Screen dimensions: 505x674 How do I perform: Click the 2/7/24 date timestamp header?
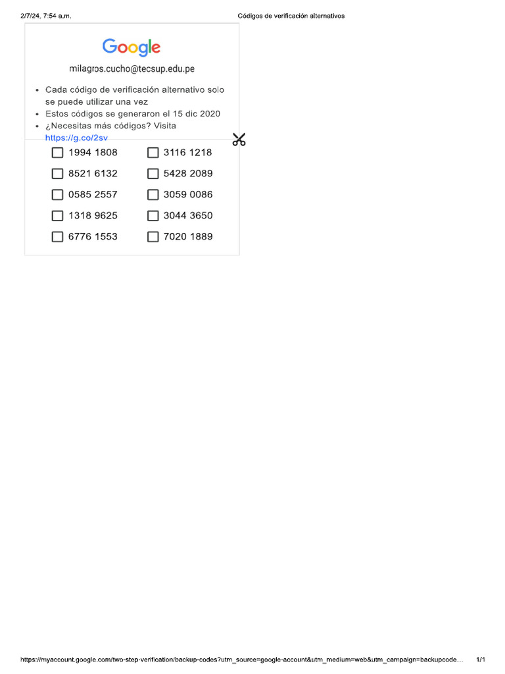pos(45,15)
